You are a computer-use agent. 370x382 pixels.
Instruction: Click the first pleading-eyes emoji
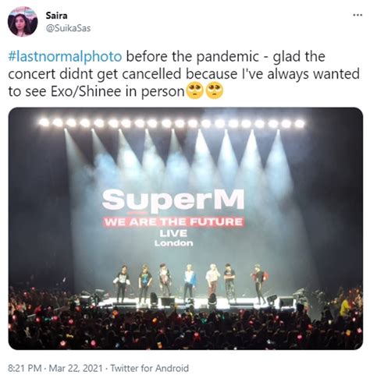(x=196, y=90)
